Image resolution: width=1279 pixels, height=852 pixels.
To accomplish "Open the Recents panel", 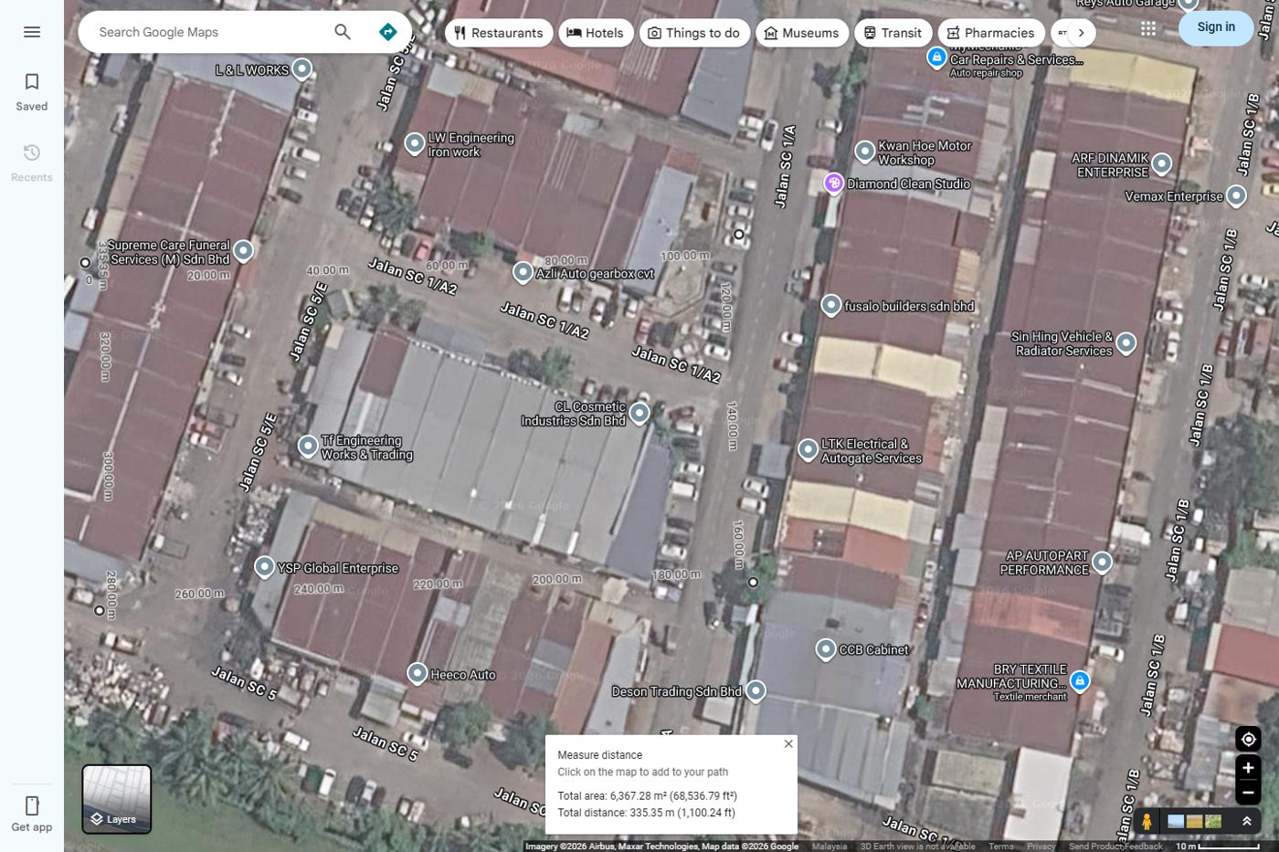I will pyautogui.click(x=32, y=163).
